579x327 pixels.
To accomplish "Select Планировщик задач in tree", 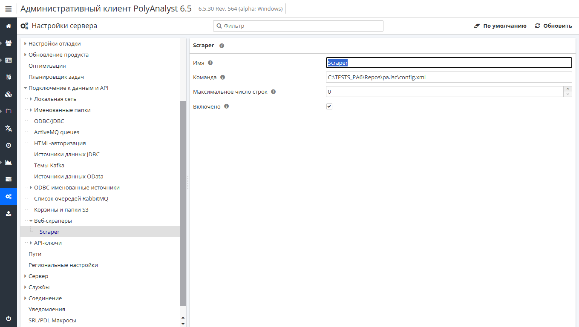I will click(56, 77).
